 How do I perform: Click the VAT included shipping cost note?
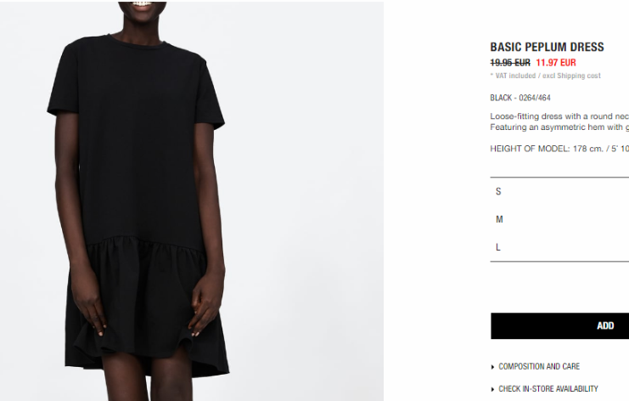click(x=545, y=76)
